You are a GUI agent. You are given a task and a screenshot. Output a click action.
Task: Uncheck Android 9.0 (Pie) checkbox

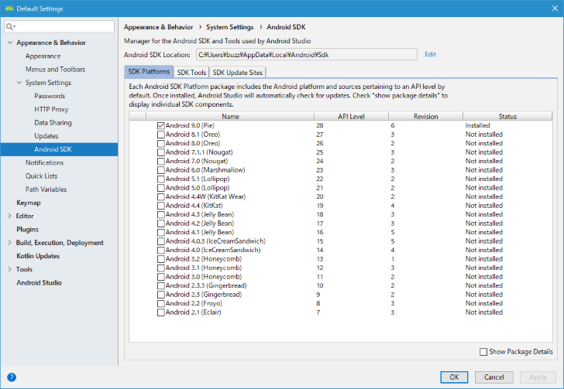coord(161,126)
